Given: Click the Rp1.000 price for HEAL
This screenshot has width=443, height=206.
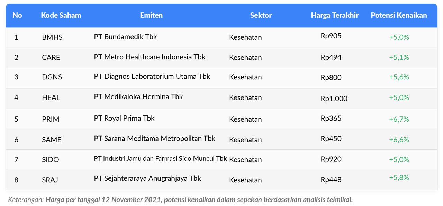Looking at the screenshot, I should coord(334,99).
